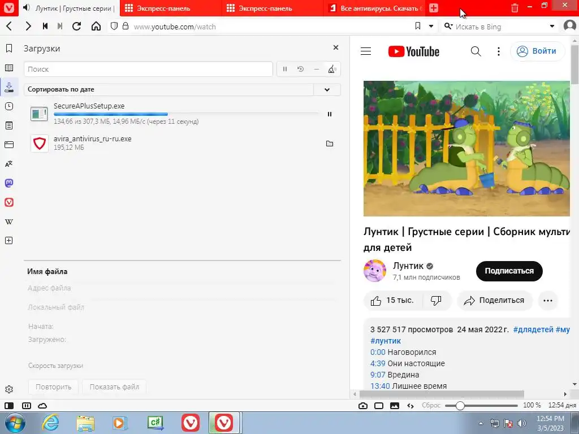Remove selected download toolbar button
Image resolution: width=579 pixels, height=434 pixels.
(x=317, y=69)
